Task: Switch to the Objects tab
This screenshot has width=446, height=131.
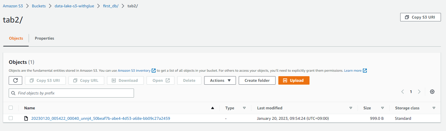Action: point(16,39)
